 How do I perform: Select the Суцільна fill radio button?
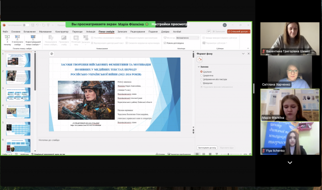coord(201,72)
